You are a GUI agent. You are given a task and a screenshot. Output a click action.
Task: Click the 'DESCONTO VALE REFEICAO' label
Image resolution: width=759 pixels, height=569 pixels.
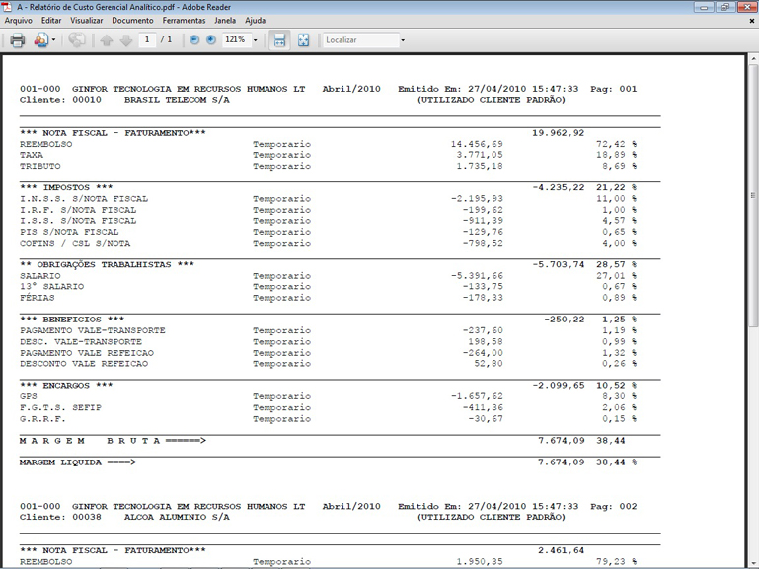click(x=84, y=364)
